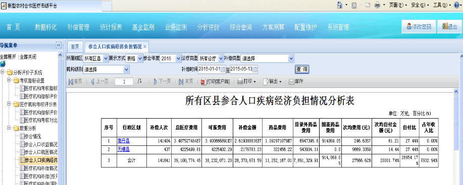Click the 查询 query button
463x185 pixels.
(x=302, y=69)
